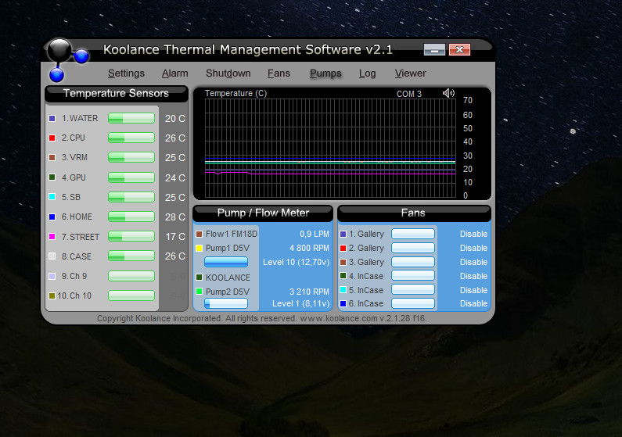Click Disable for fan 4. InCase
The height and width of the screenshot is (437, 622).
473,276
